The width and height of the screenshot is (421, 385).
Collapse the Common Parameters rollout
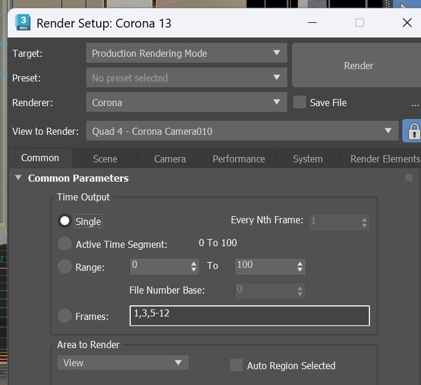point(18,178)
